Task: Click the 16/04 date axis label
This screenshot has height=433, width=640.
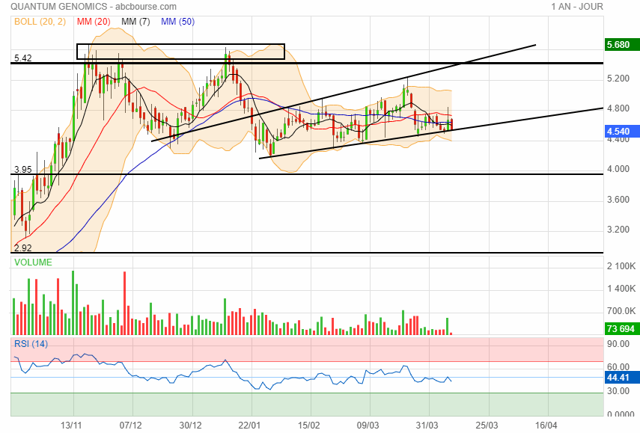Action: (546, 426)
